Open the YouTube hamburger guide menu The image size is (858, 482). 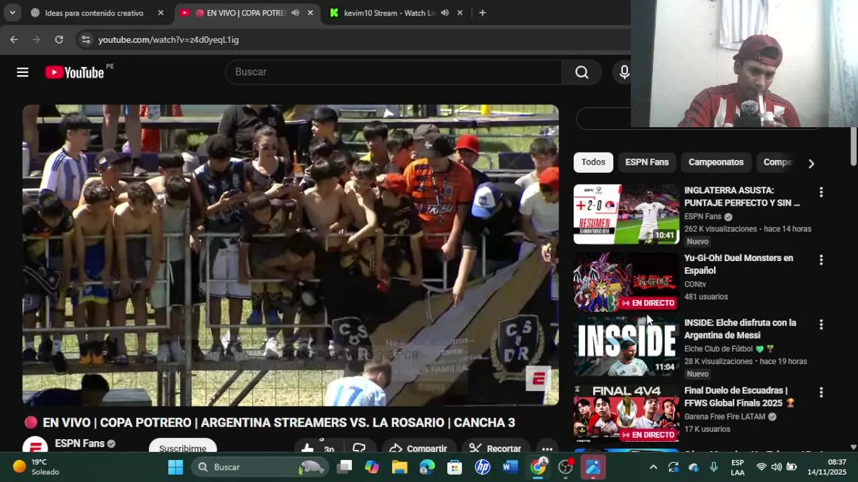[23, 72]
